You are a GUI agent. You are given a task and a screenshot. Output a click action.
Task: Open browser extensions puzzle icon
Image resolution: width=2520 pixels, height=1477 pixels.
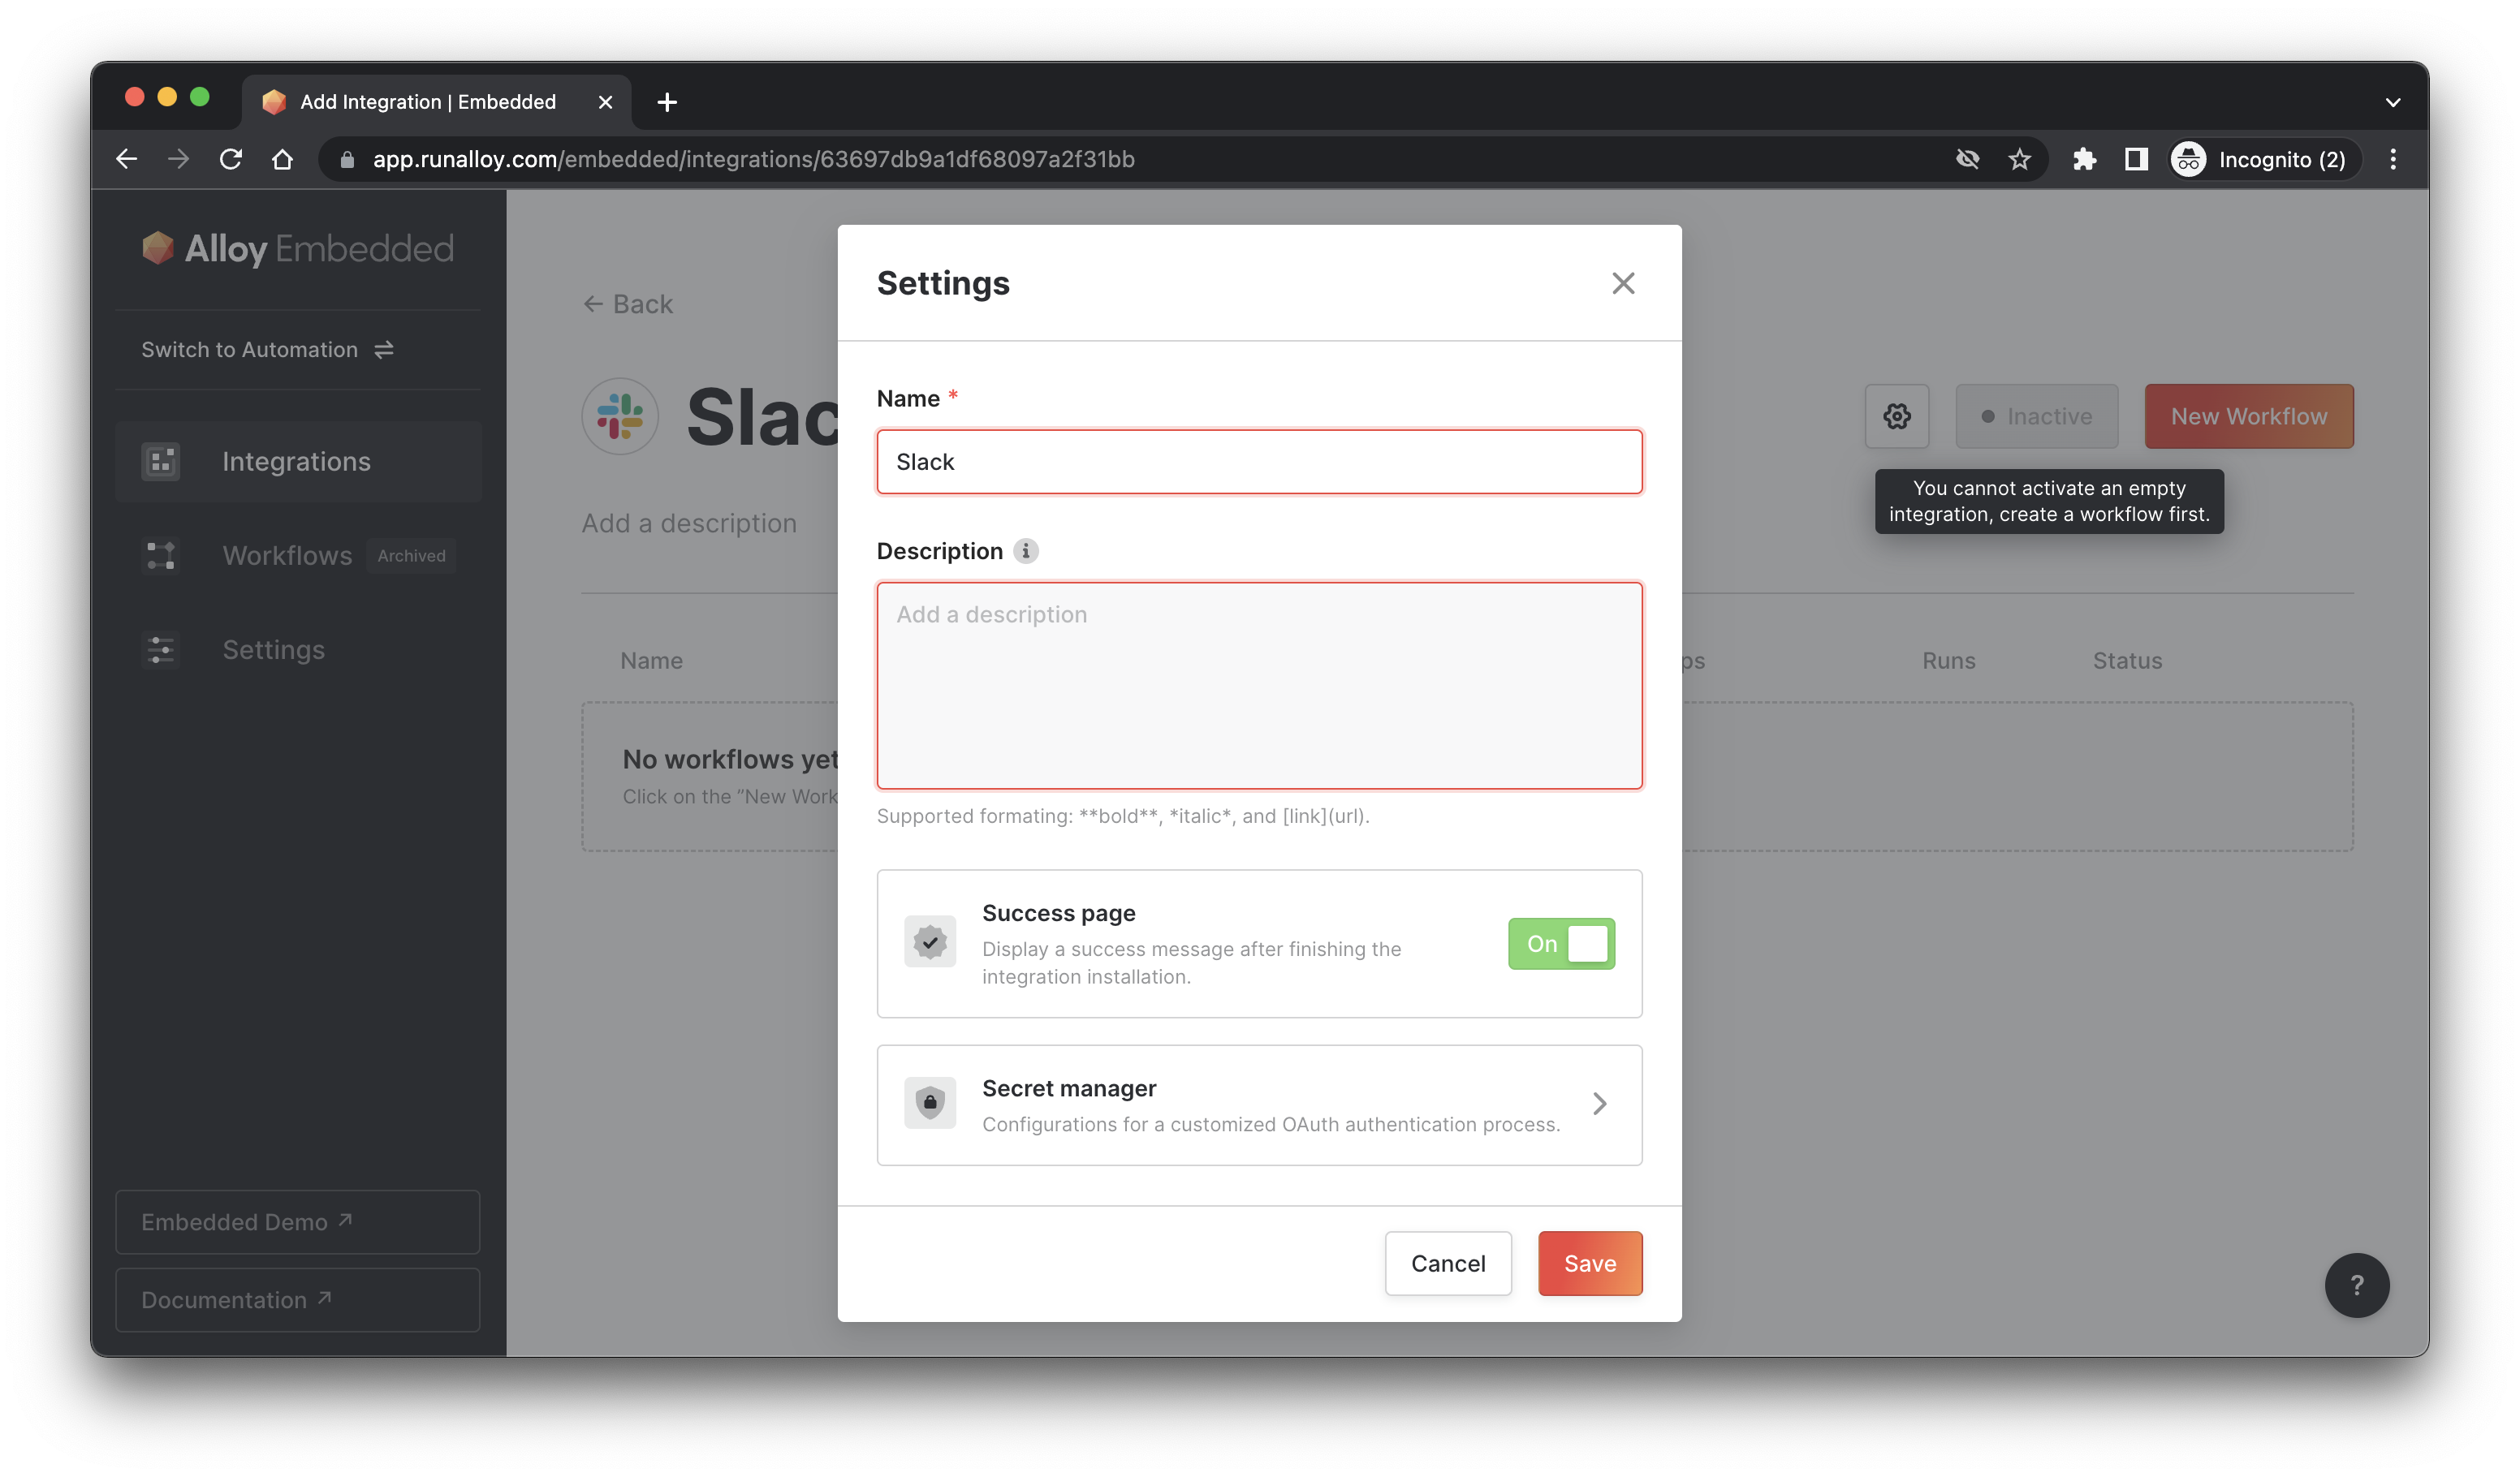click(2083, 160)
